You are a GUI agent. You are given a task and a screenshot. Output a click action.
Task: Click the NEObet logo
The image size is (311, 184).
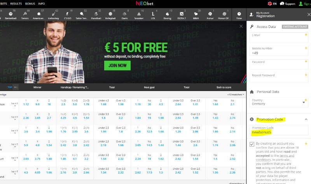click(x=144, y=4)
